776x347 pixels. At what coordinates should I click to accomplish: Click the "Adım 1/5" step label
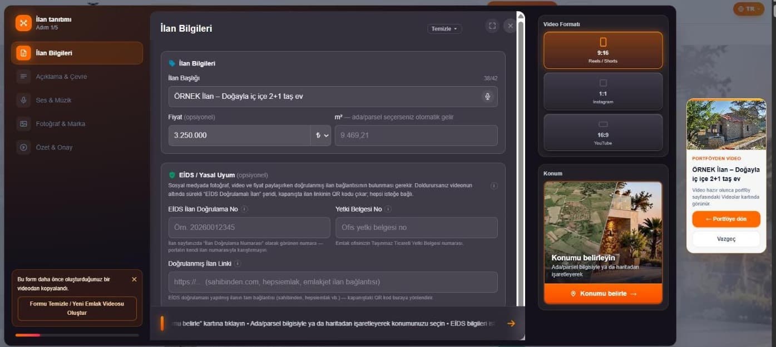tap(47, 28)
